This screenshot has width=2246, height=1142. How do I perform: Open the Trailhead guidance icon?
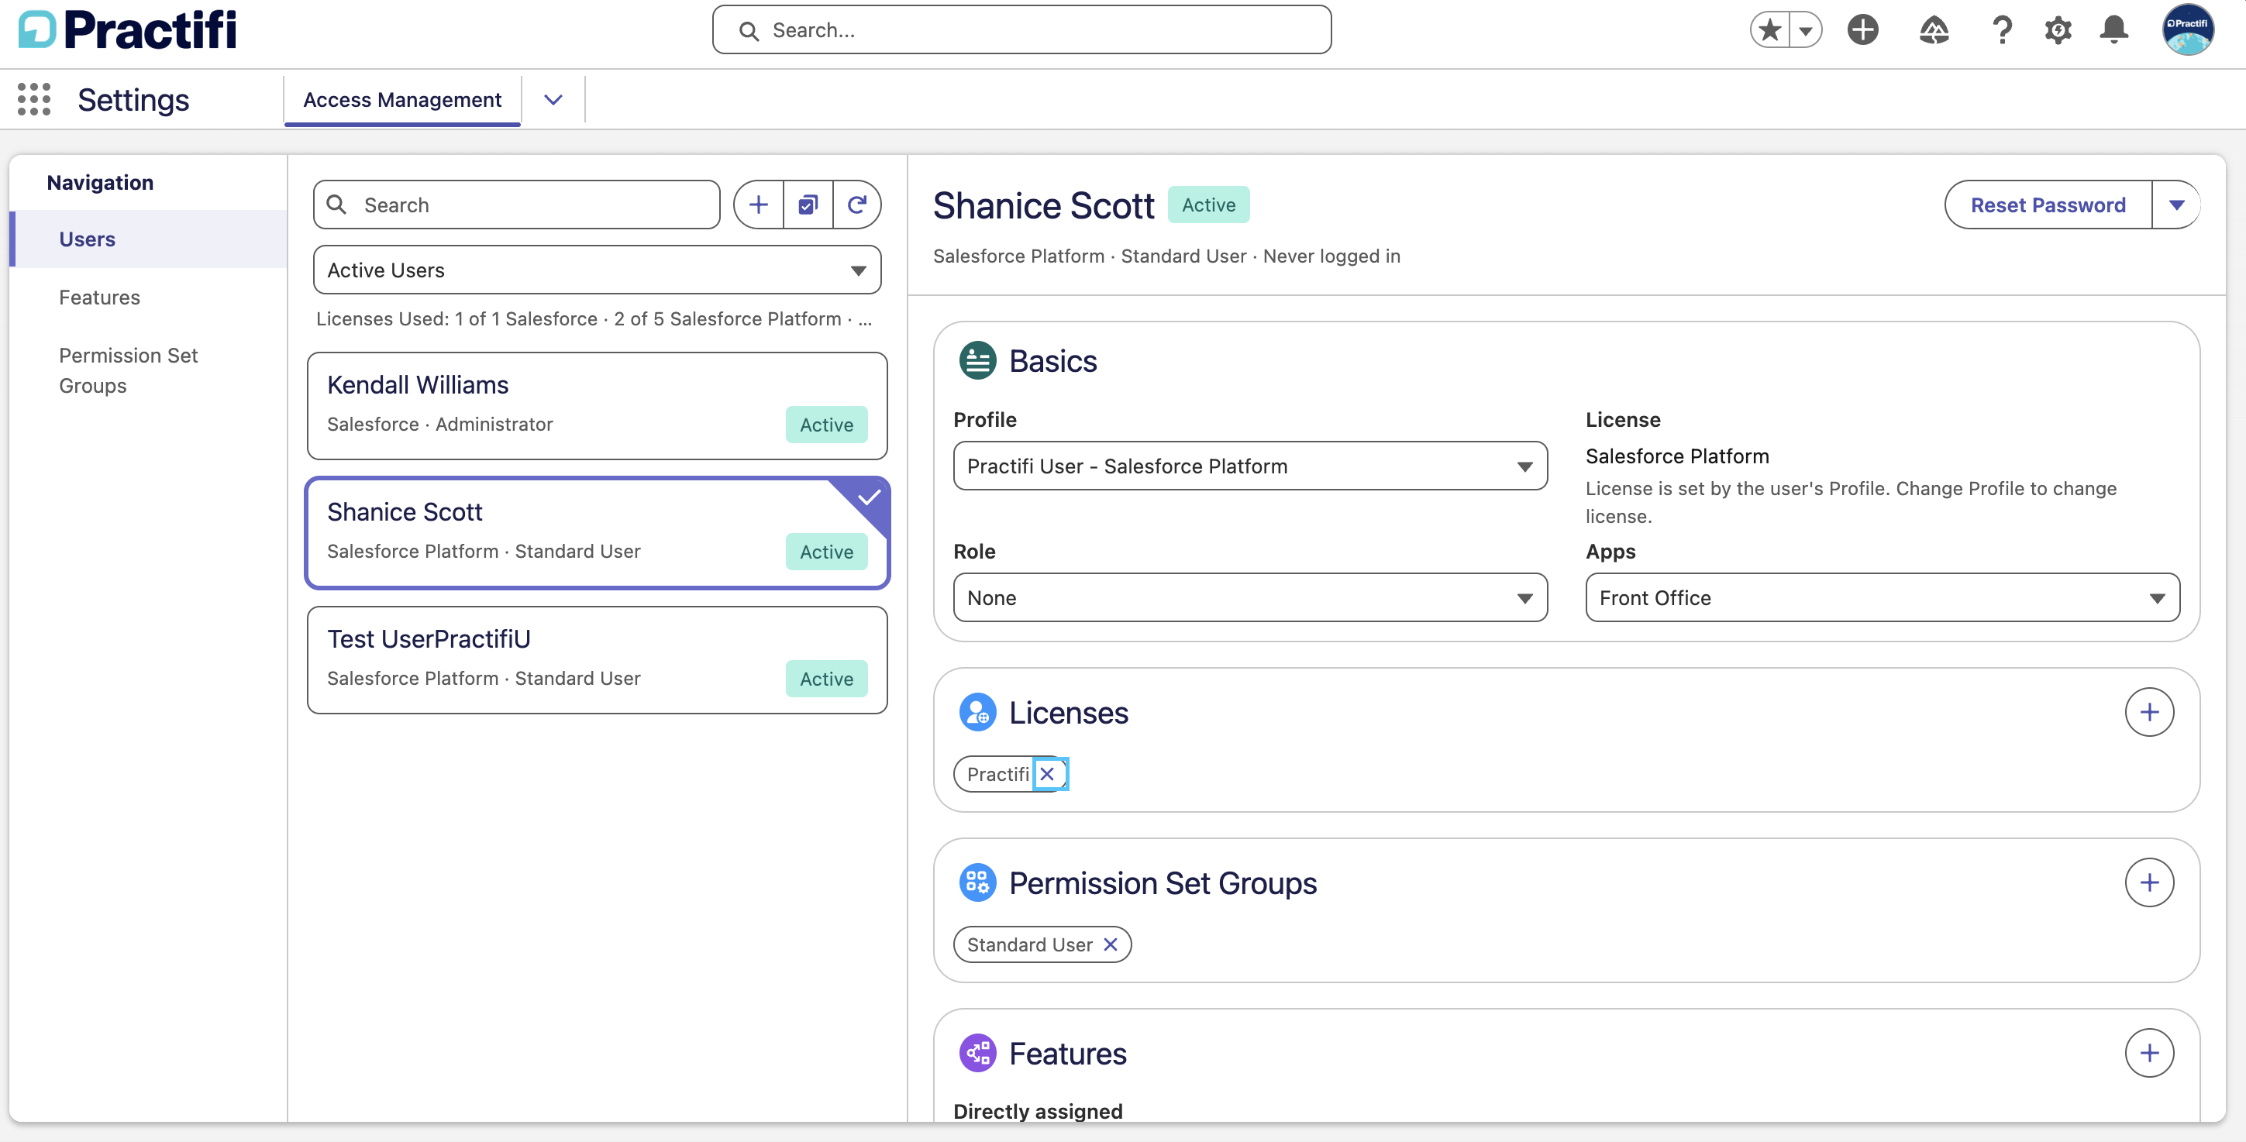pyautogui.click(x=1934, y=30)
